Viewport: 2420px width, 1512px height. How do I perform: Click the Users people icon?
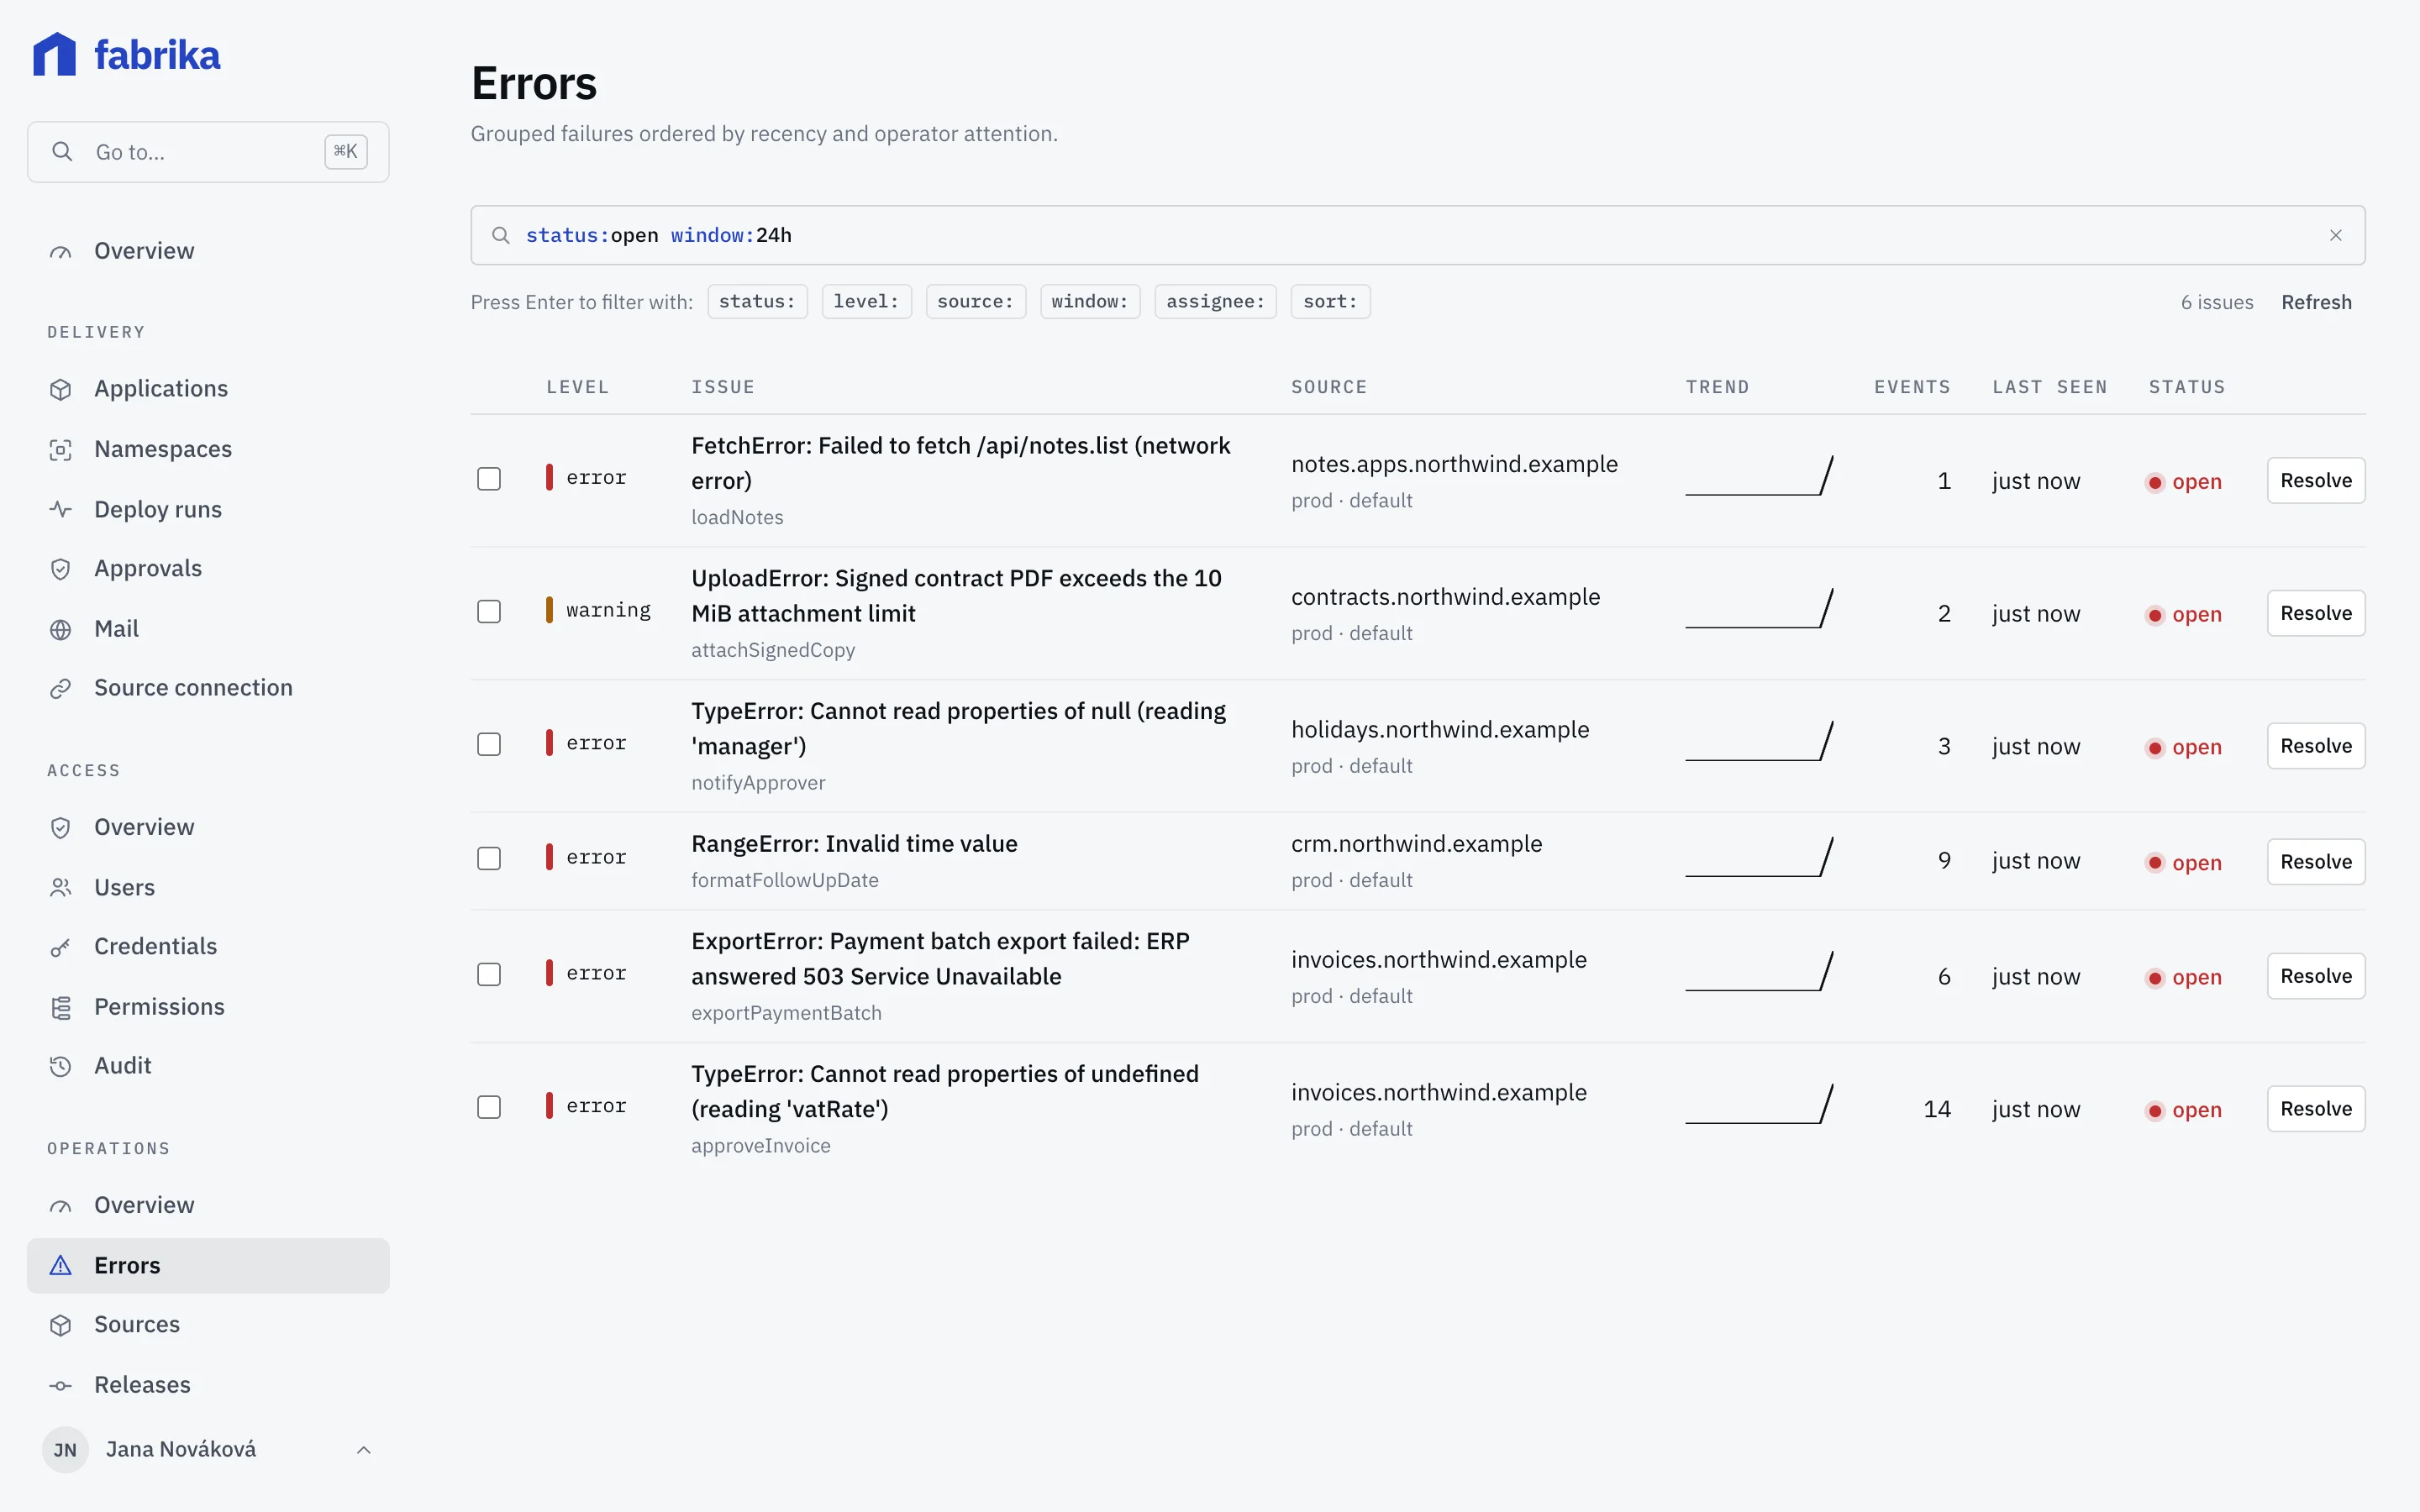pyautogui.click(x=61, y=888)
